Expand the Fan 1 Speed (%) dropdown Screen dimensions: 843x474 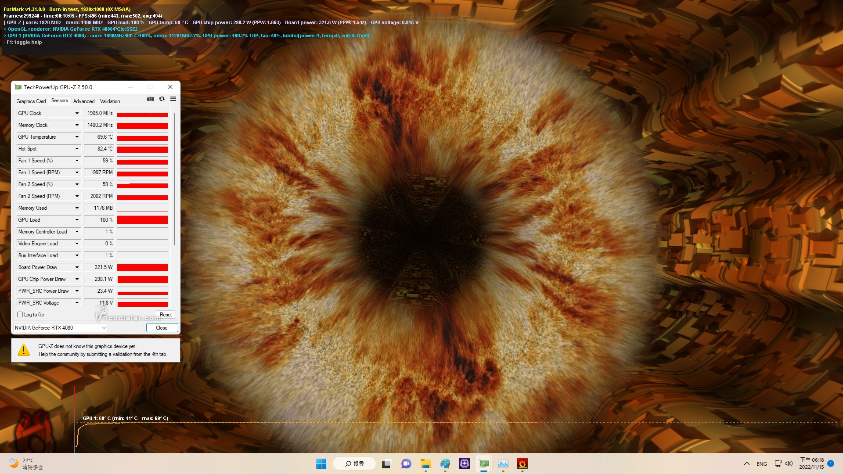click(x=77, y=161)
